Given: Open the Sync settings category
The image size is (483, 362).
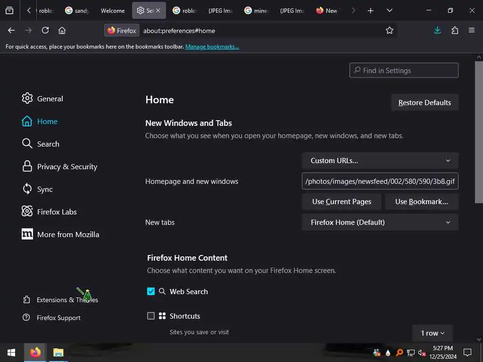Looking at the screenshot, I should tap(37, 189).
